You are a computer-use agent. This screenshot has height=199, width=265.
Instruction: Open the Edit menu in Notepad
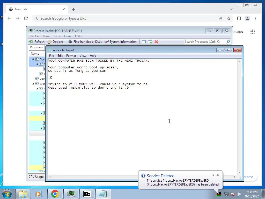60,56
